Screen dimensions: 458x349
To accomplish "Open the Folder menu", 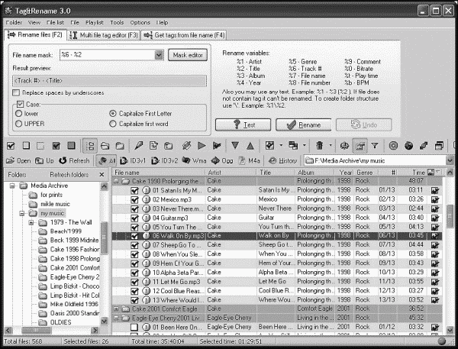I will click(x=14, y=22).
